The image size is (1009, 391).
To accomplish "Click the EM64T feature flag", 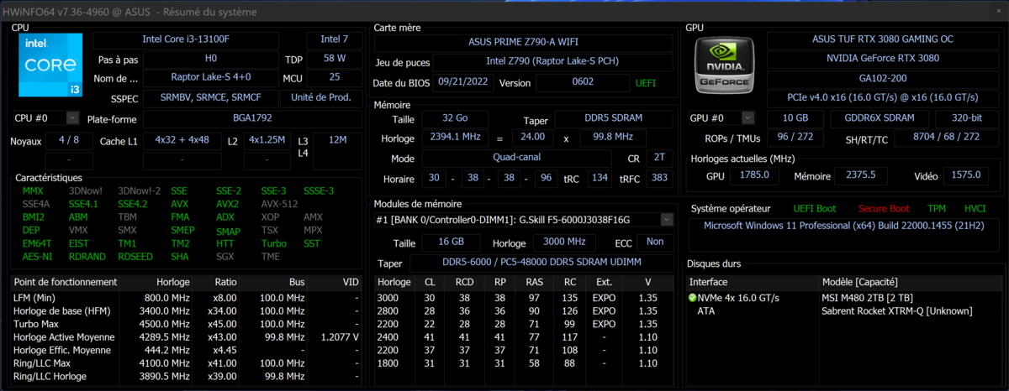I will (x=37, y=243).
